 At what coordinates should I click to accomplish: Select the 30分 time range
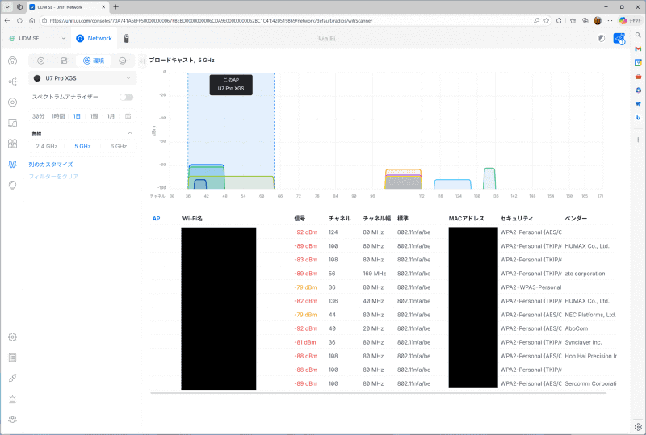click(x=38, y=116)
